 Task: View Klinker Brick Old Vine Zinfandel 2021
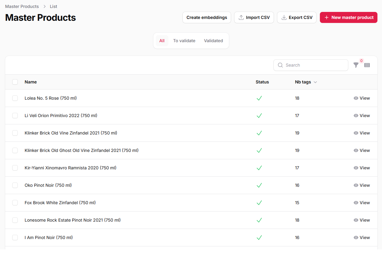click(x=361, y=133)
